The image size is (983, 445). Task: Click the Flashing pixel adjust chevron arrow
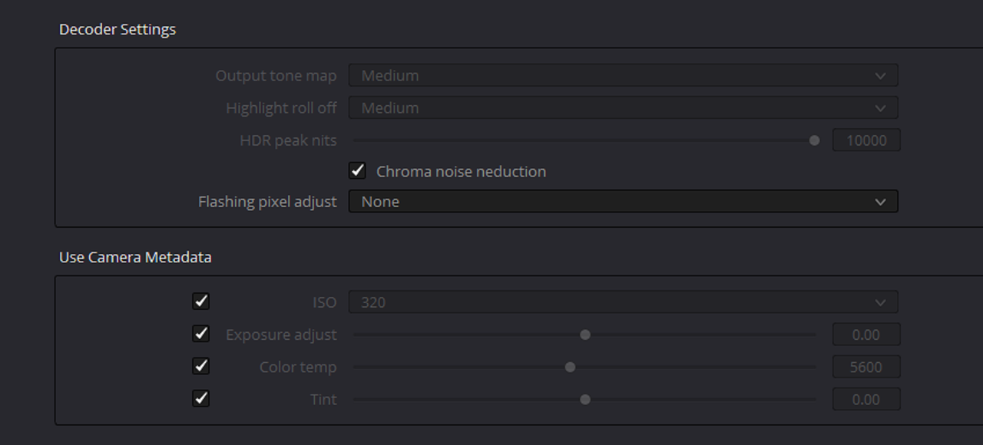pos(880,202)
